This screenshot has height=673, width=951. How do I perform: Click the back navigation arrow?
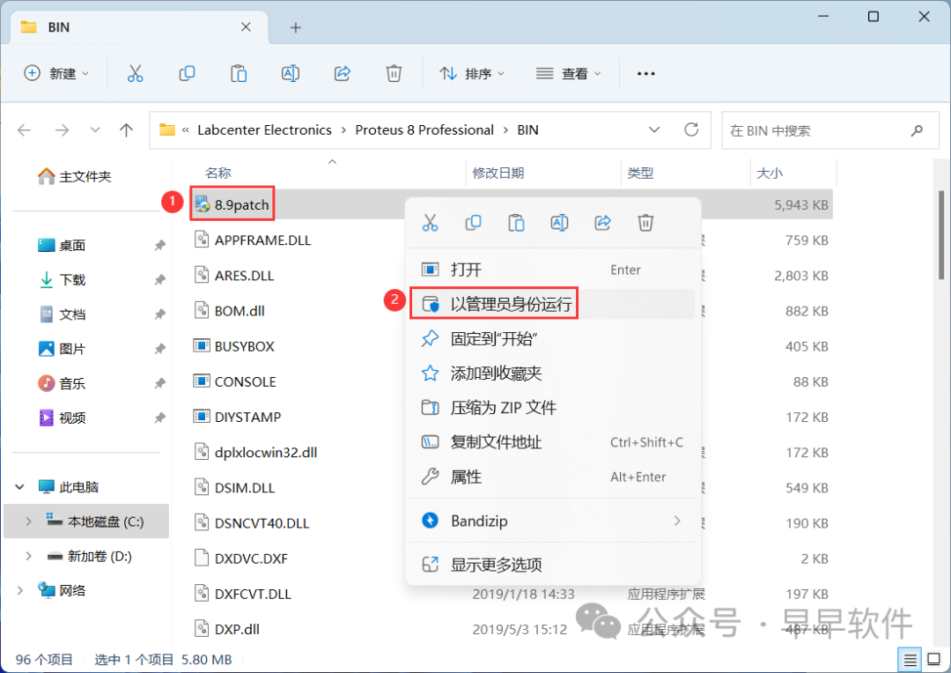24,129
